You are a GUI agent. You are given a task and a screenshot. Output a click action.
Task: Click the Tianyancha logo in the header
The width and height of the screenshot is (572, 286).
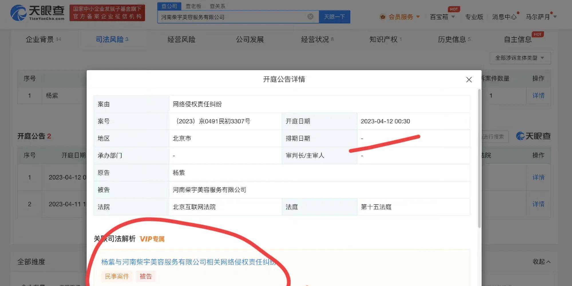click(x=37, y=13)
